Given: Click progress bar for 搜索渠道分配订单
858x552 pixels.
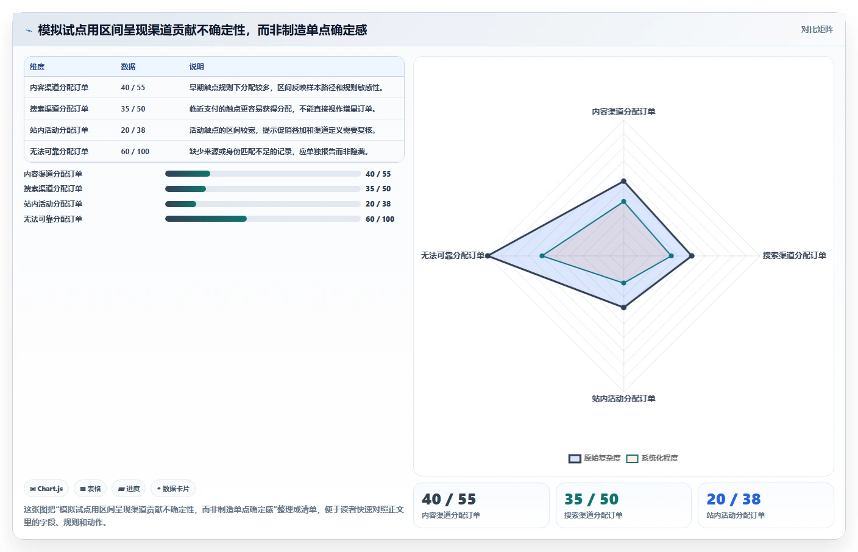Looking at the screenshot, I should click(263, 189).
